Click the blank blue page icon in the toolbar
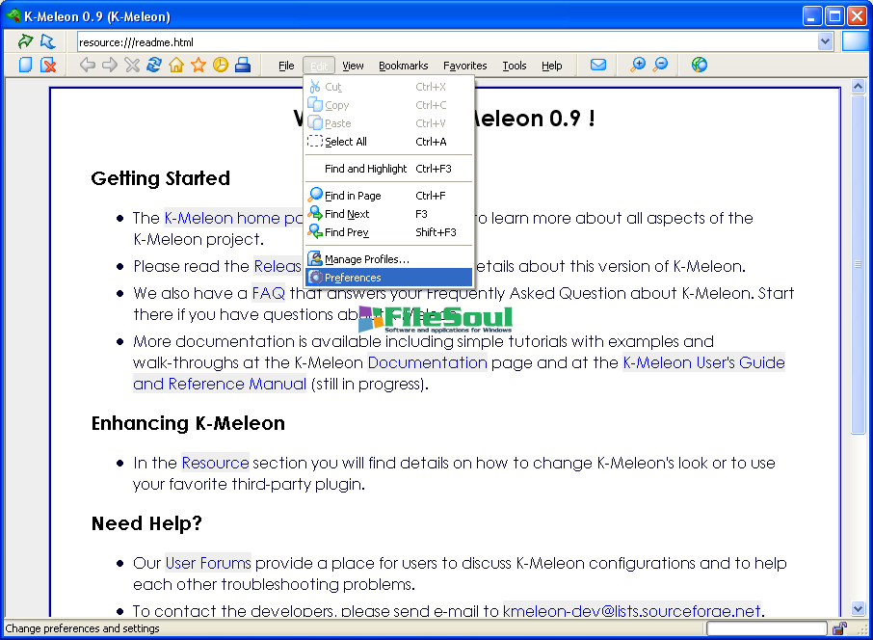This screenshot has width=873, height=640. tap(26, 66)
